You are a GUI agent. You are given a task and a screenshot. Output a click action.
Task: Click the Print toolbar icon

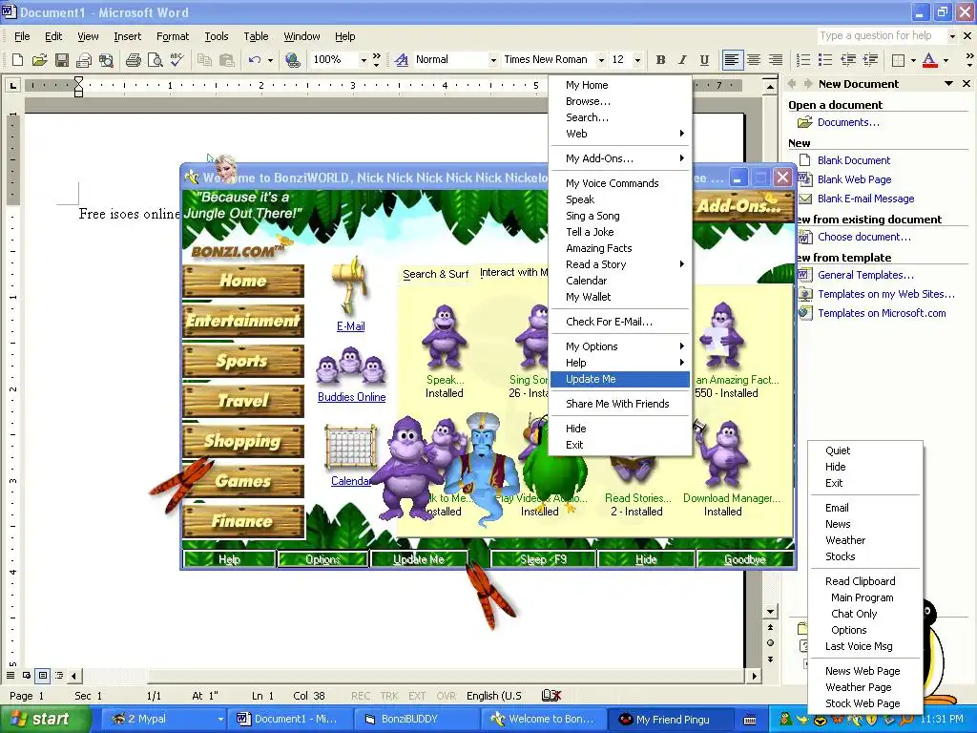coord(134,60)
